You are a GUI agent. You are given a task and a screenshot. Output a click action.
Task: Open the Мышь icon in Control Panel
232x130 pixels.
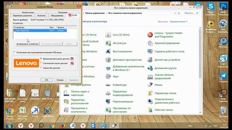150,85
